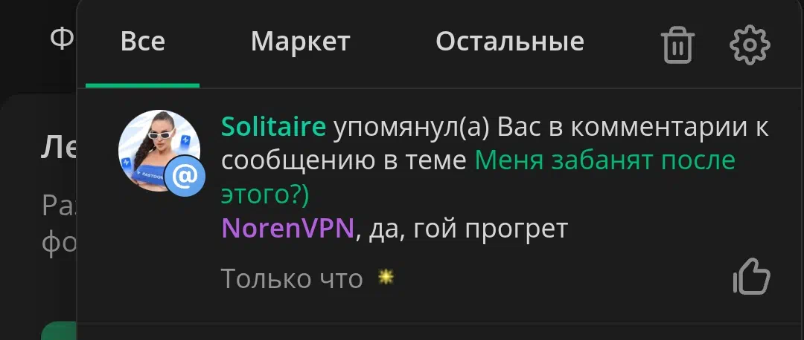Switch to the Остальные tab
Viewport: 804px width, 340px height.
pyautogui.click(x=510, y=42)
